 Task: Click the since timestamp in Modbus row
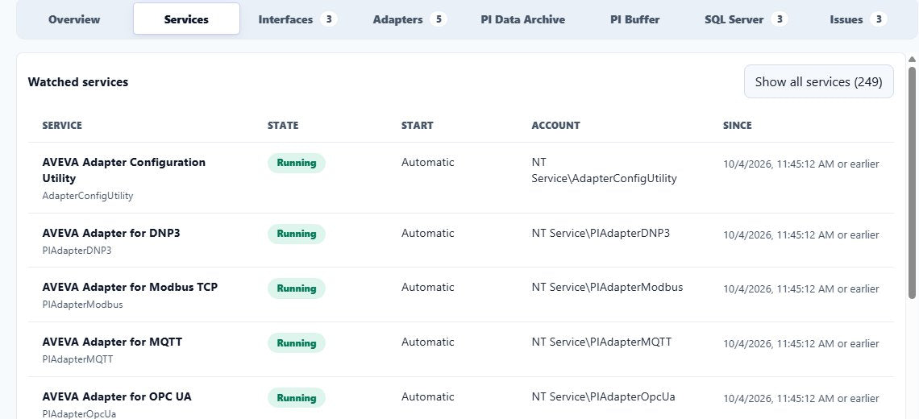[x=801, y=289]
